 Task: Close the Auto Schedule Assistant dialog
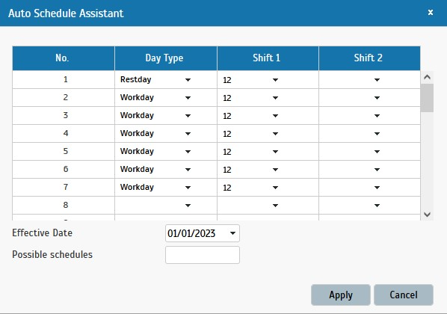point(431,12)
